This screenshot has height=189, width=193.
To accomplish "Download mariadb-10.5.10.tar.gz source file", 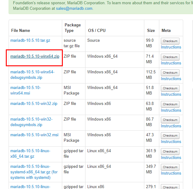I will (30, 40).
